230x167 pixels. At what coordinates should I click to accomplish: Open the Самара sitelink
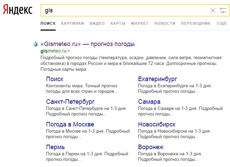point(149,102)
